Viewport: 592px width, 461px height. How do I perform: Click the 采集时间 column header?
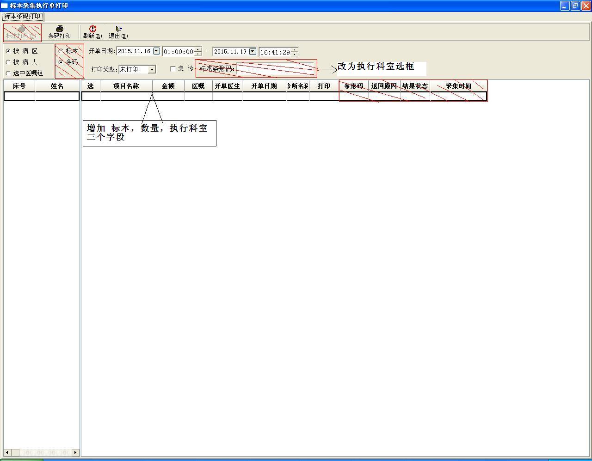(458, 86)
